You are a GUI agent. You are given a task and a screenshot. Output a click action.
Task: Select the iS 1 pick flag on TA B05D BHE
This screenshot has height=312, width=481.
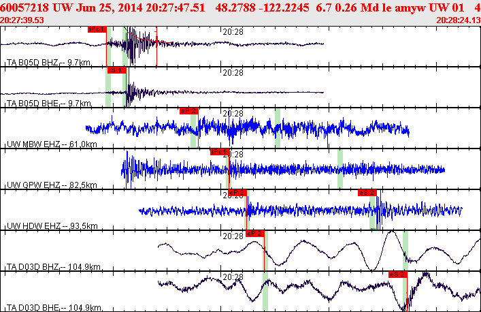(x=116, y=70)
